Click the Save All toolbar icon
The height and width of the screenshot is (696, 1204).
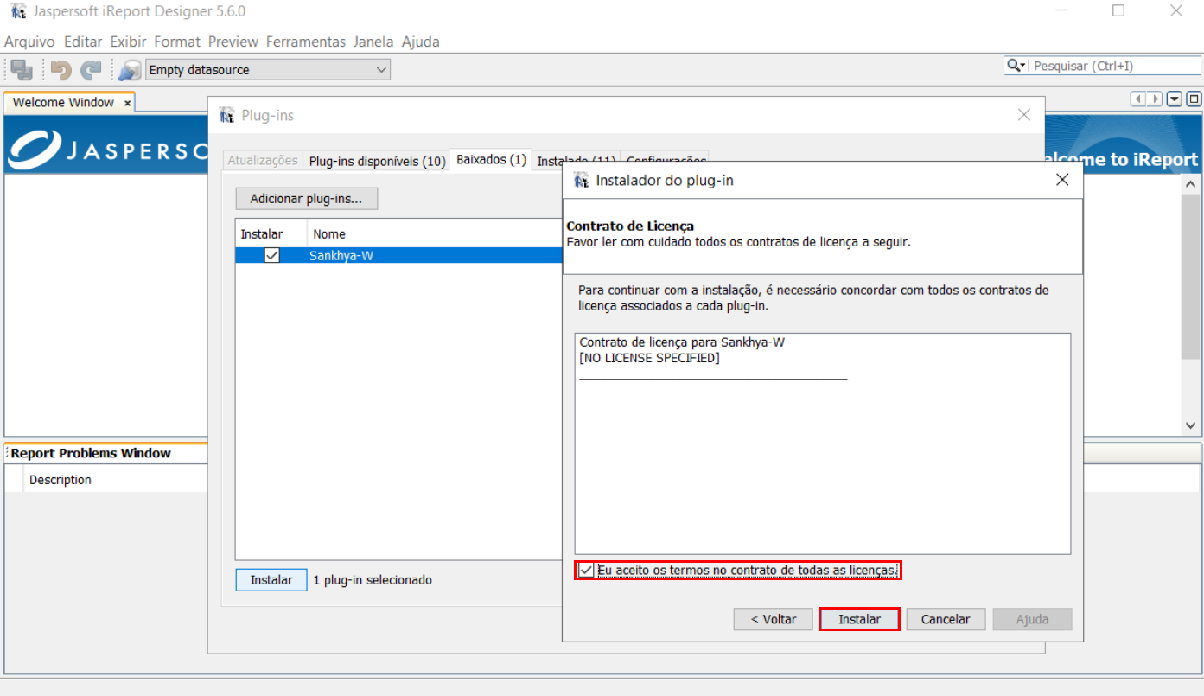(22, 70)
